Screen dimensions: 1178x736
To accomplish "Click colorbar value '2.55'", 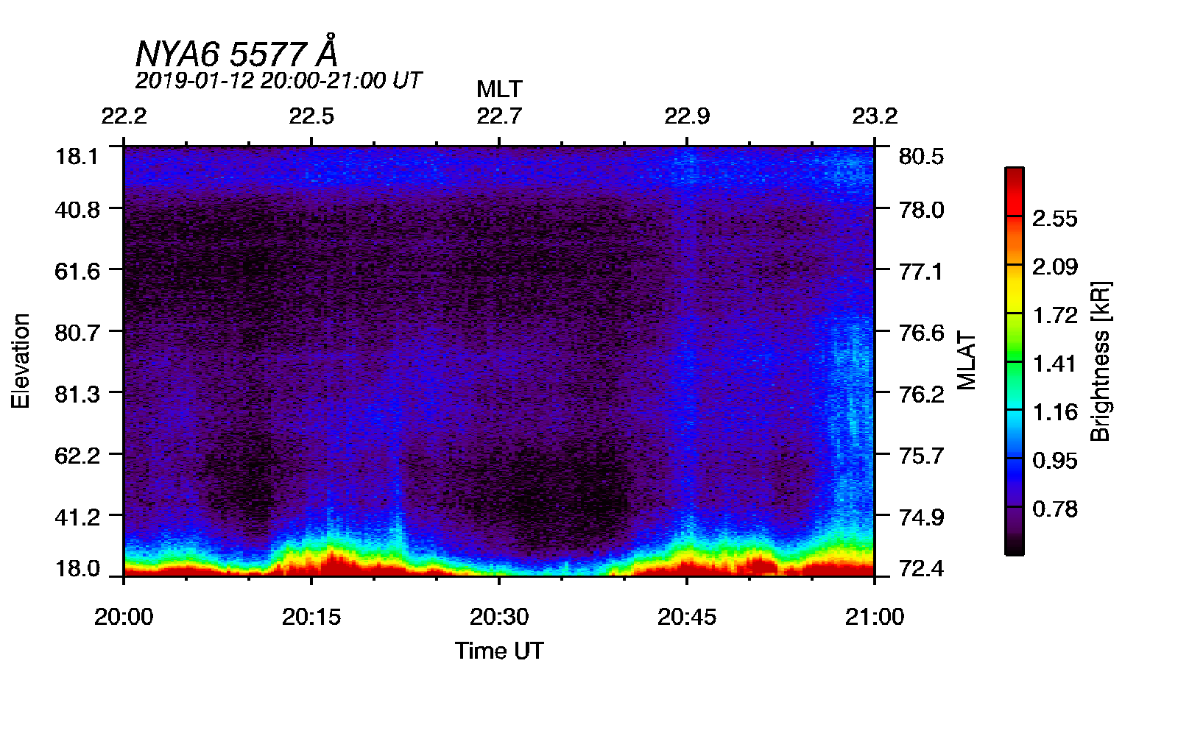I will [x=1055, y=219].
